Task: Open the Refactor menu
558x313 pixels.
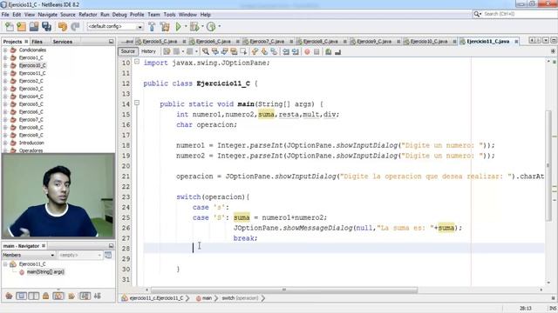Action: point(88,15)
